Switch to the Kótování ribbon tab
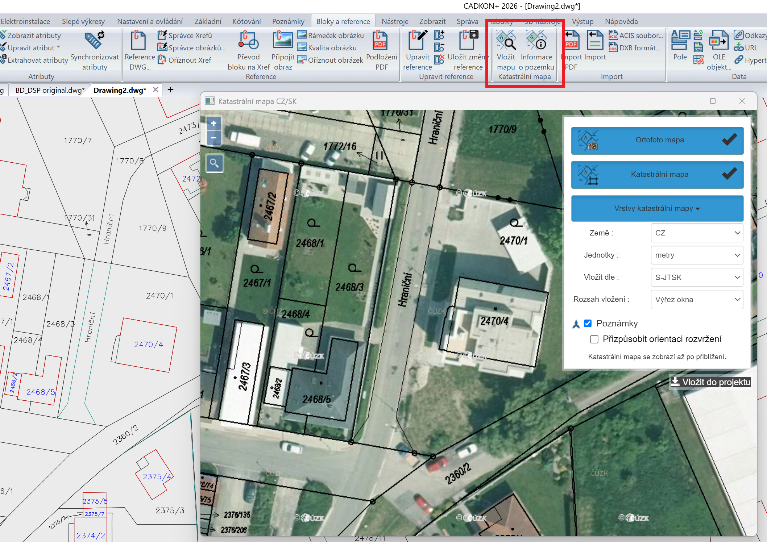767x542 pixels. point(246,21)
